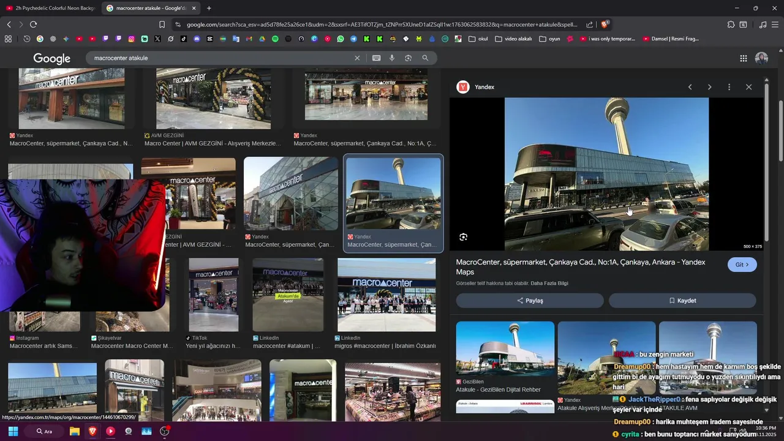Close the image preview panel

(x=748, y=87)
